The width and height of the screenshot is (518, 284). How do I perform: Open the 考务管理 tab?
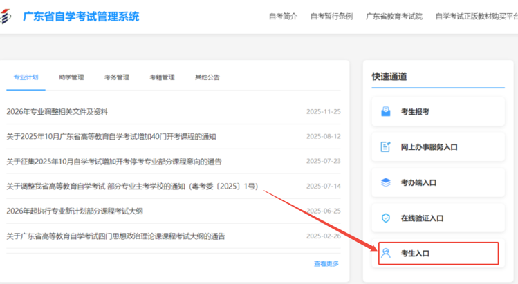tap(117, 77)
